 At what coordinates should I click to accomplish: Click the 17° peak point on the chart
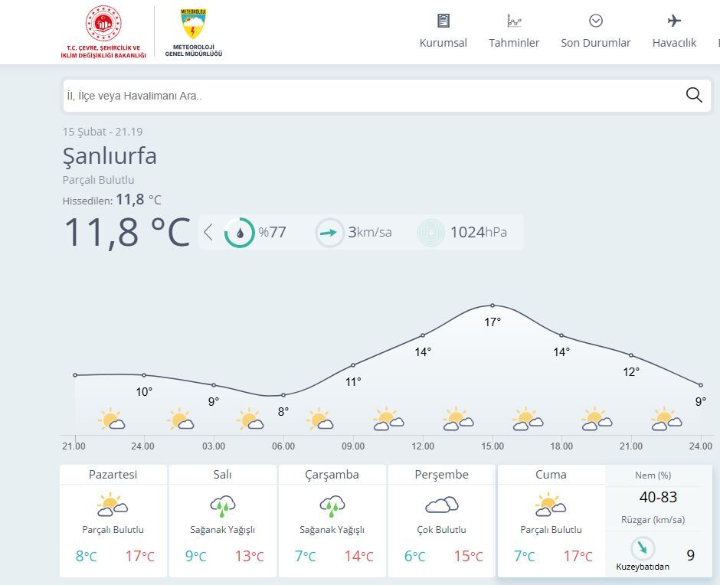[493, 306]
